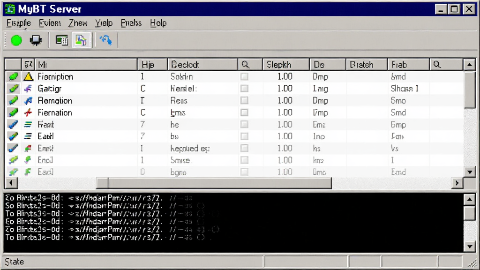Screen dimensions: 480x270
Task: Sort by the Bratch column header
Action: (367, 65)
